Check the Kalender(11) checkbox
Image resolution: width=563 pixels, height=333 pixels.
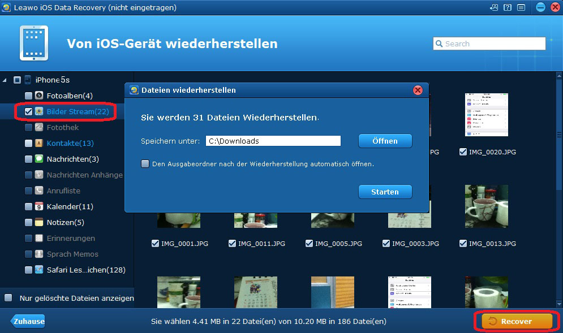click(28, 206)
